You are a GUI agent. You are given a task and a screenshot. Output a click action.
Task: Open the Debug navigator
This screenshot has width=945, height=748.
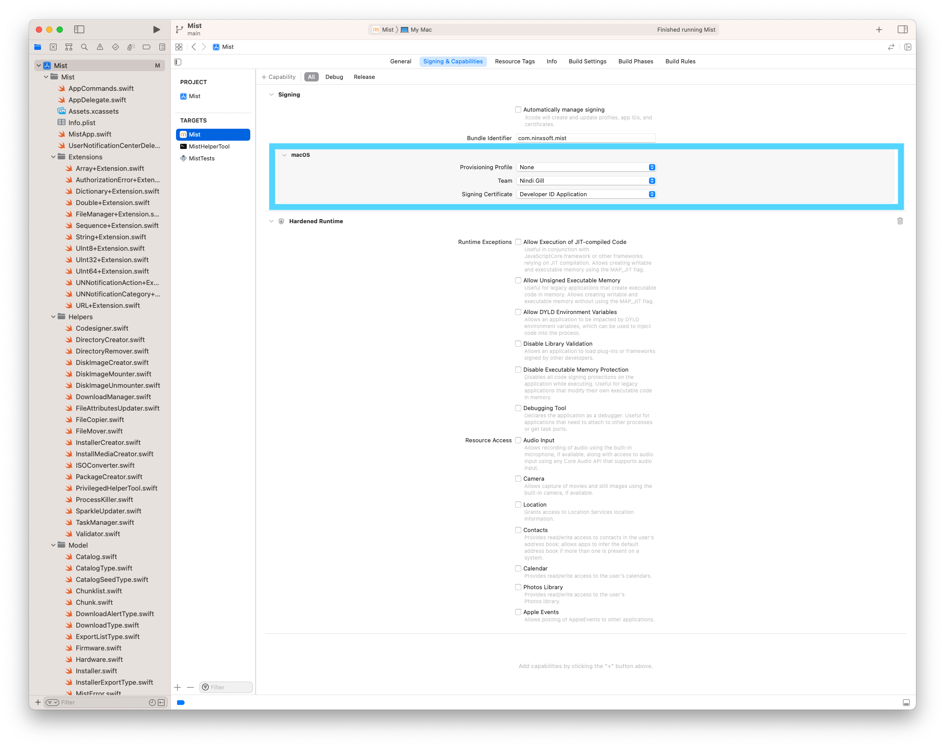[131, 47]
